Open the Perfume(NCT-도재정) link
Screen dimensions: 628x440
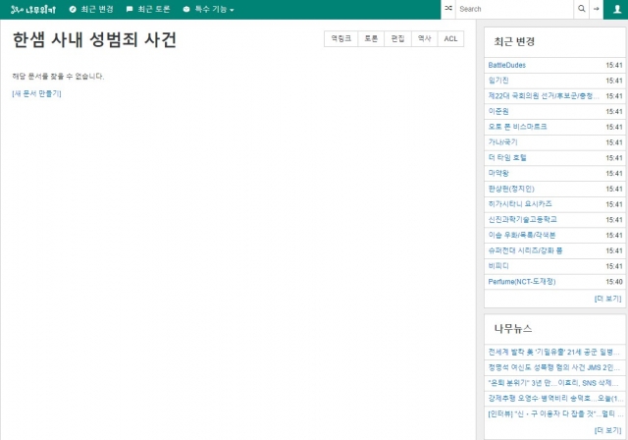coord(521,282)
